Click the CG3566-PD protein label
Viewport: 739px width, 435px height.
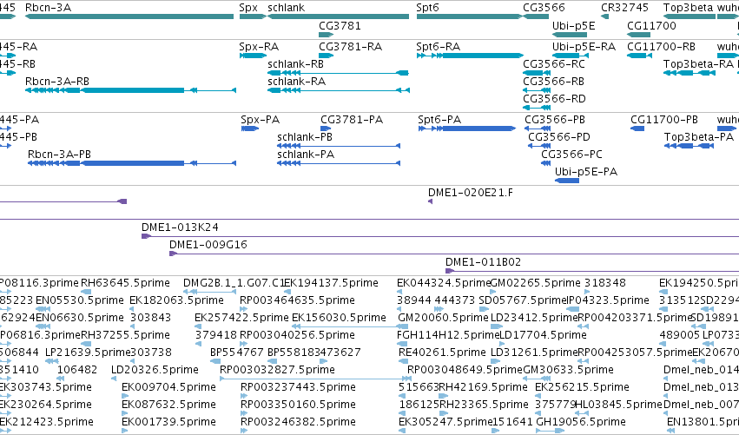559,137
